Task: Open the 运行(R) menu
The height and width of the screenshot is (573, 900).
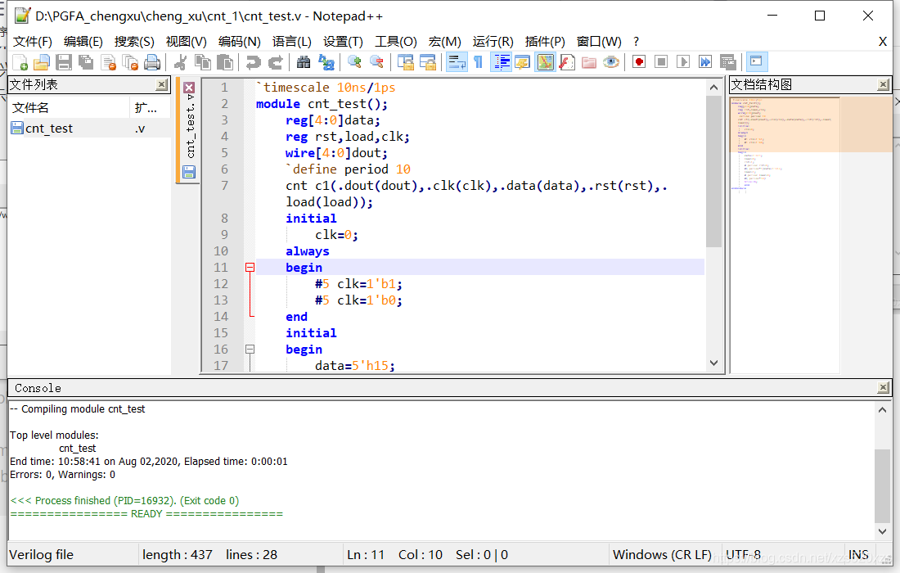Action: pyautogui.click(x=493, y=42)
